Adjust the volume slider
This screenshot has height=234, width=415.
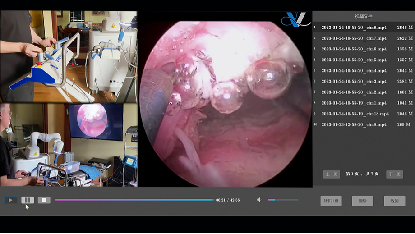[x=283, y=200]
